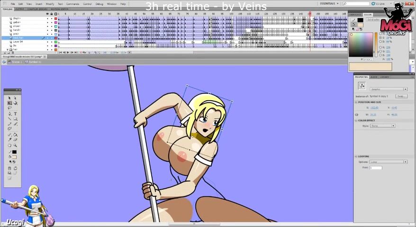Select the Line tool
Viewport: 416px width, 227px height.
[9, 119]
